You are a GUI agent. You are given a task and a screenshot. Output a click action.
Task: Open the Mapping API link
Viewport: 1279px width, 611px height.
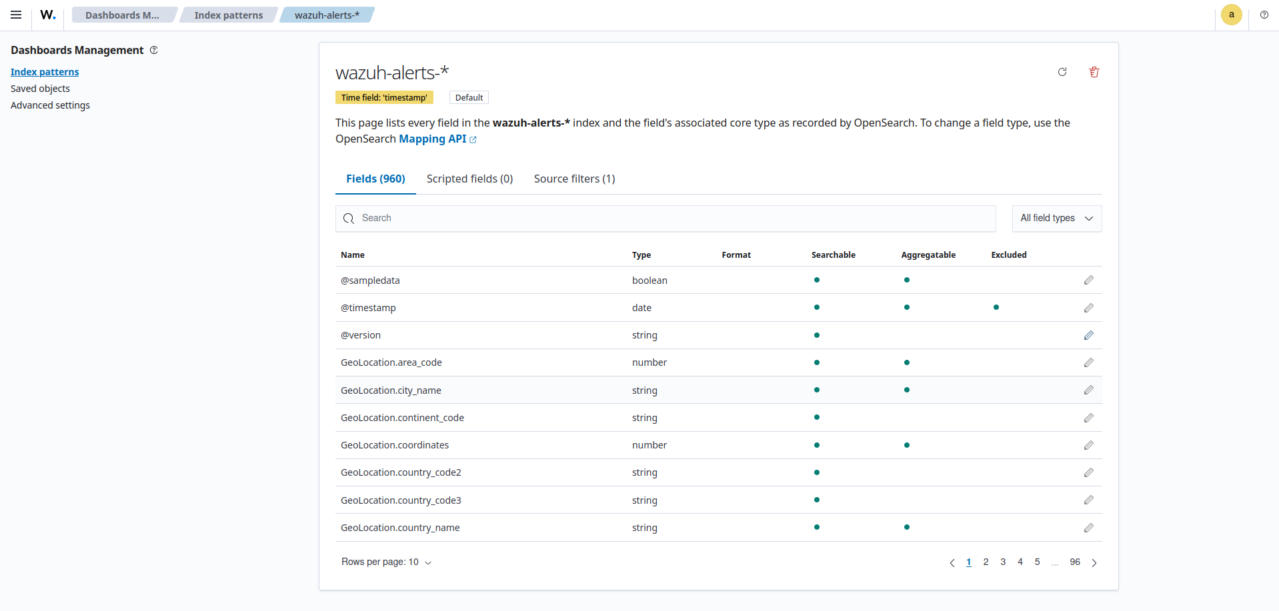[x=433, y=139]
